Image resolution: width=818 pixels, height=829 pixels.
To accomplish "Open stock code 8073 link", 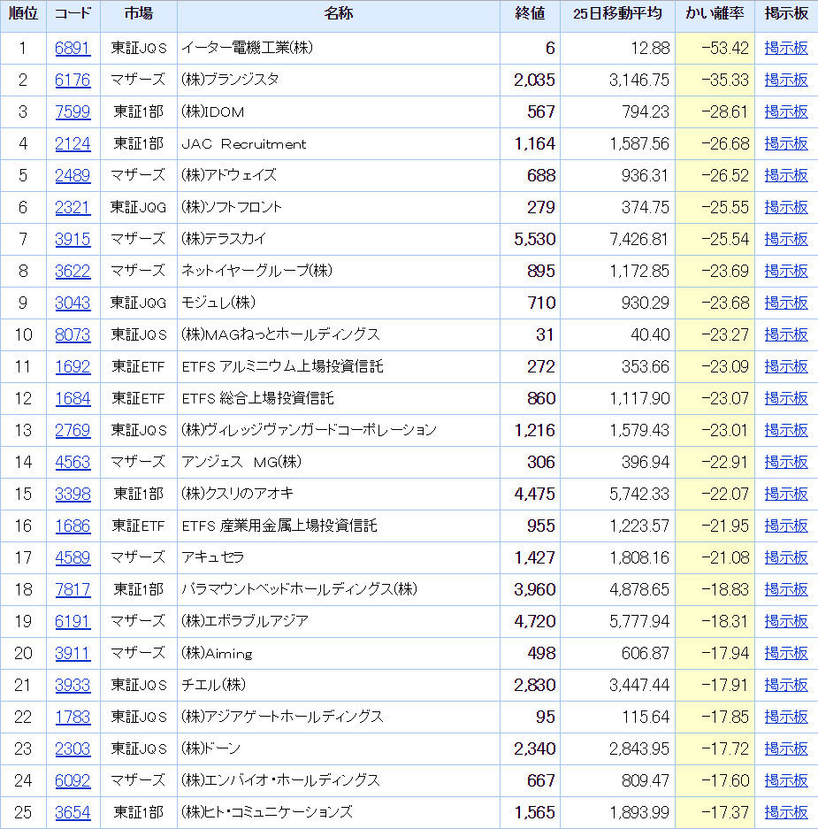I will pyautogui.click(x=73, y=334).
